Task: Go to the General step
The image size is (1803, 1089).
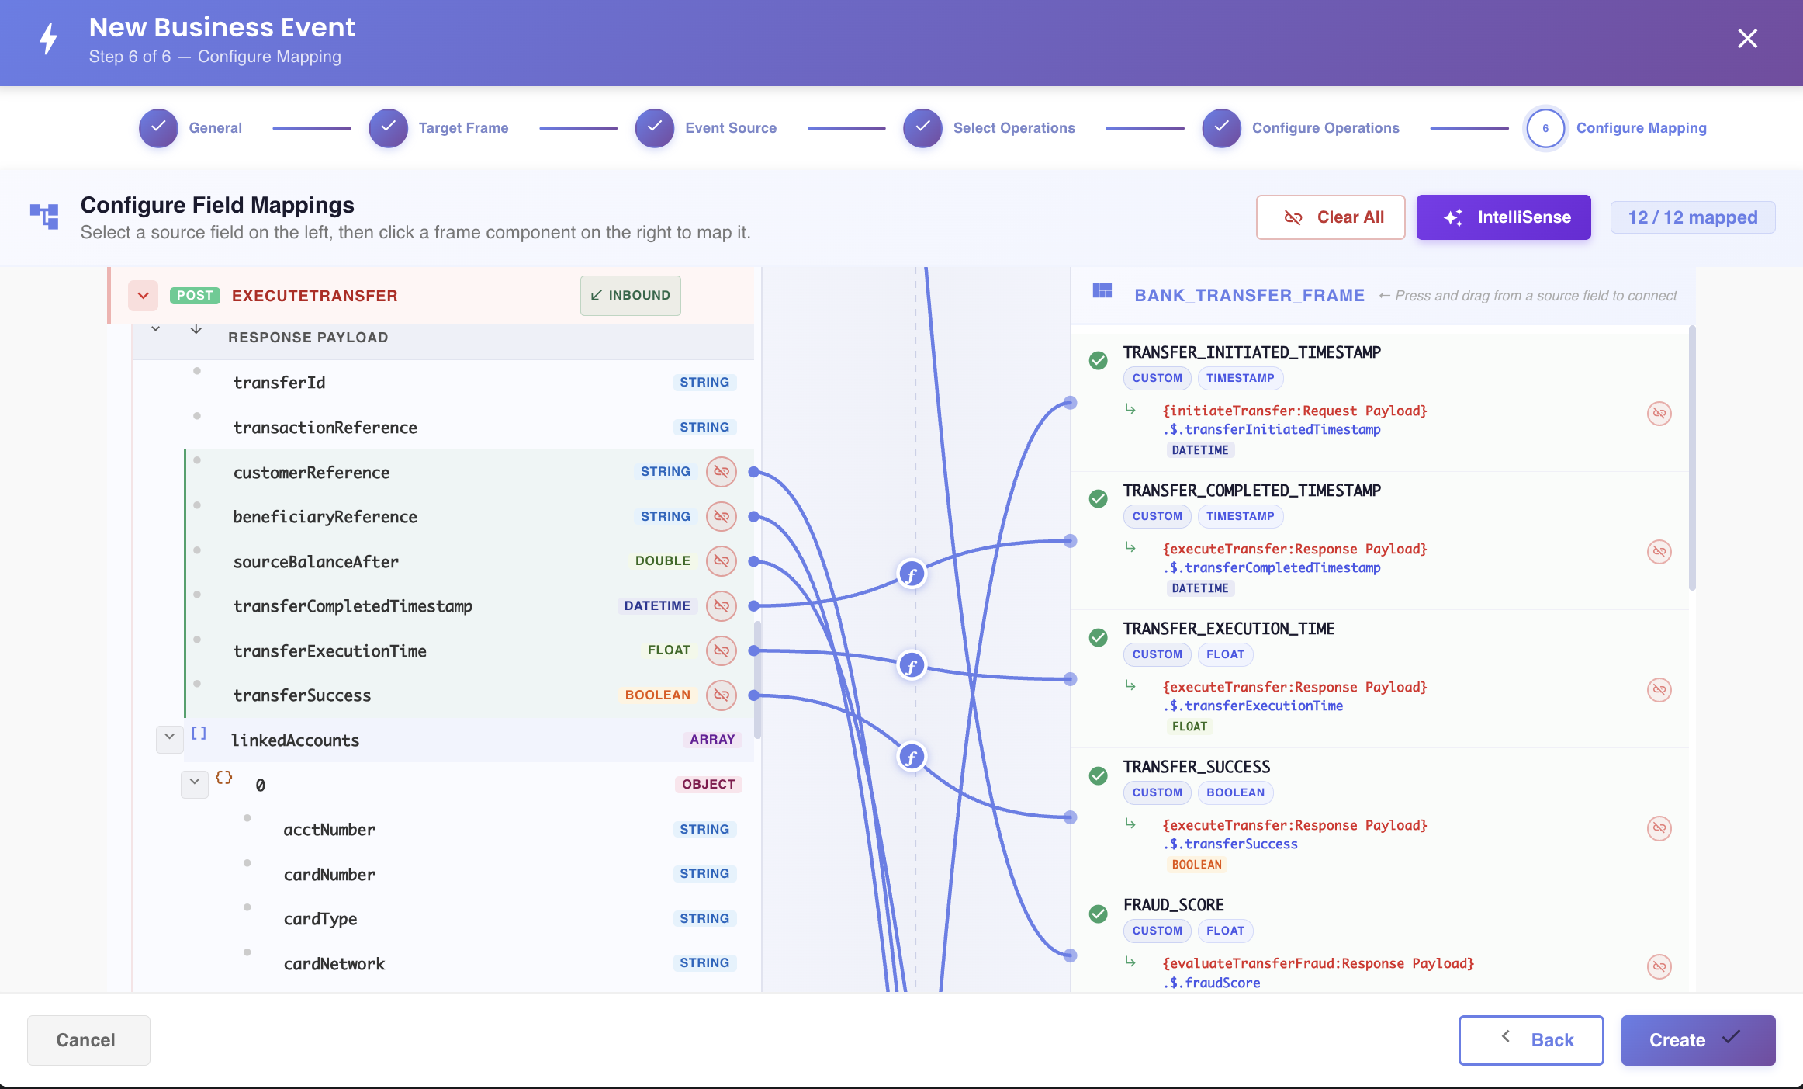Action: 191,128
